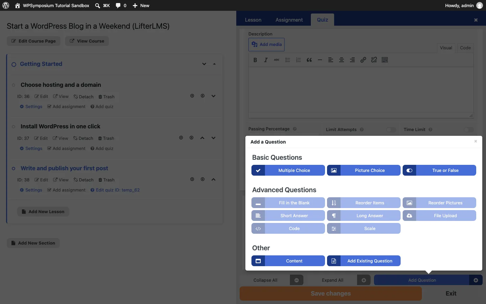Move 'Install WordPress in one click' lesson up
Screen dimensions: 486x304
pos(202,138)
